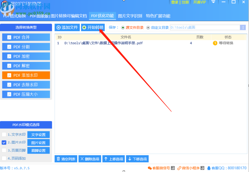249x172 pixels.
Task: Choose the PDF加密 (encrypt) tool
Action: pos(26,56)
